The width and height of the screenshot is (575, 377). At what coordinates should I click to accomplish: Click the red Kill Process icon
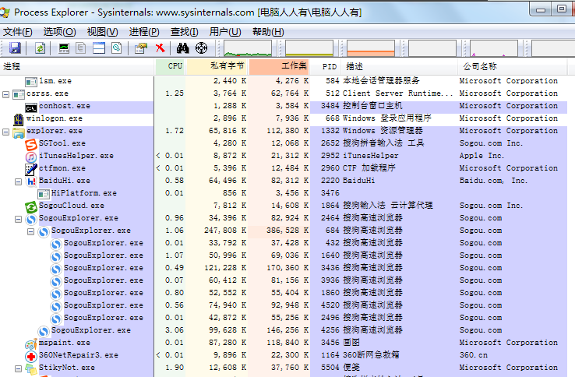pyautogui.click(x=161, y=48)
